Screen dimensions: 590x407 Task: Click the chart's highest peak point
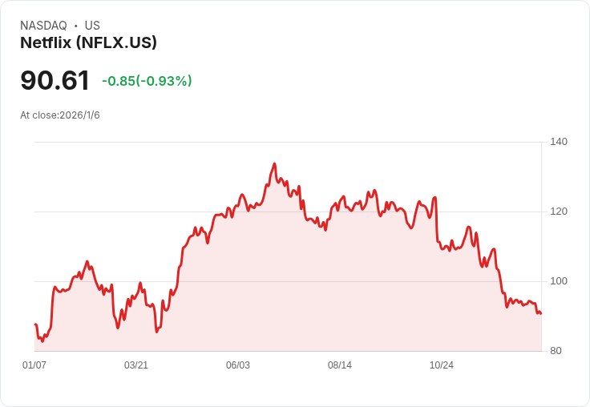(275, 163)
